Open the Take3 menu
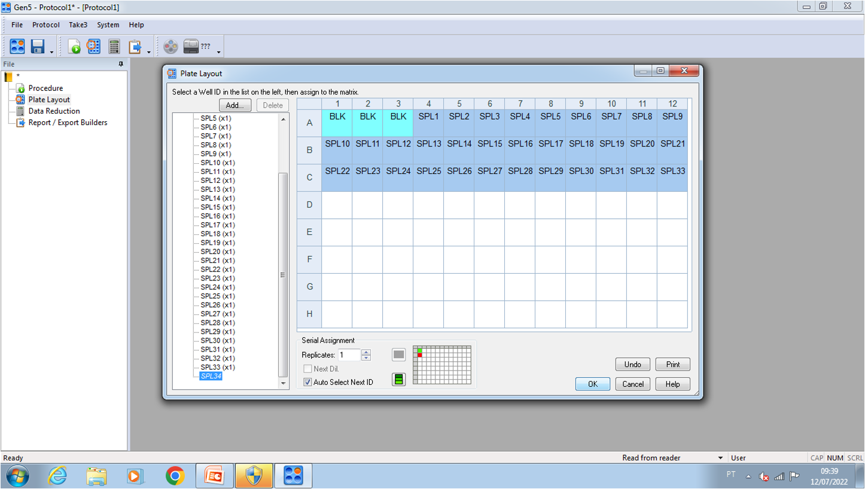This screenshot has height=489, width=865. pyautogui.click(x=78, y=25)
